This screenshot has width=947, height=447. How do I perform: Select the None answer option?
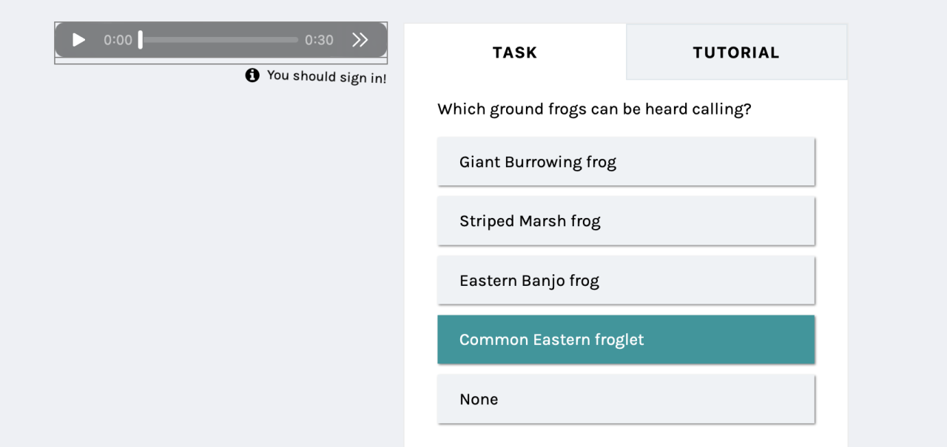[x=626, y=399]
